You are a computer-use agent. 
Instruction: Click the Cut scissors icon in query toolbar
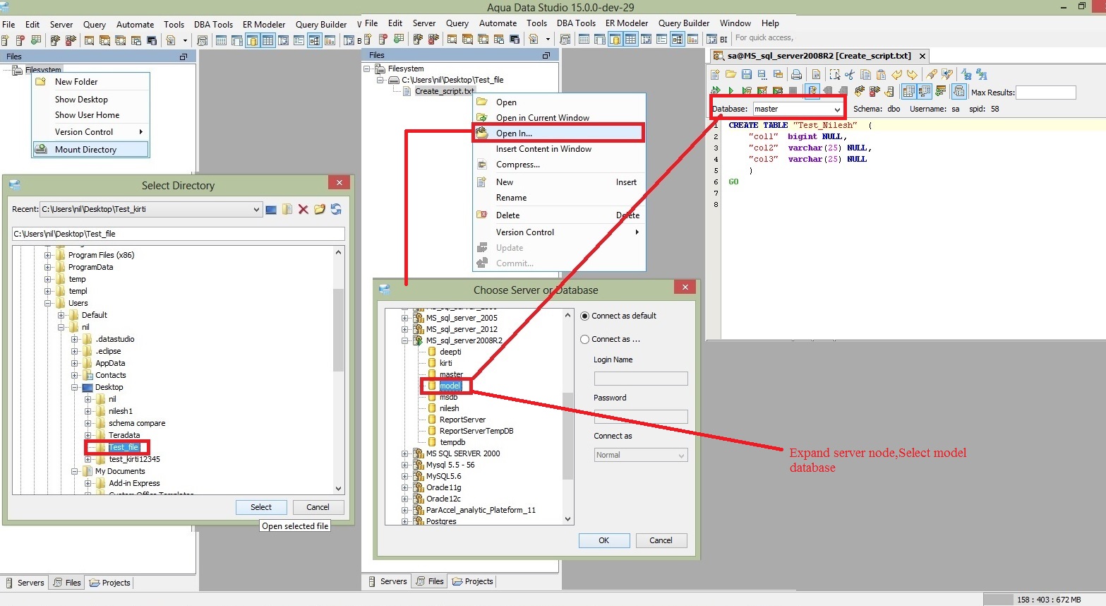pyautogui.click(x=850, y=74)
